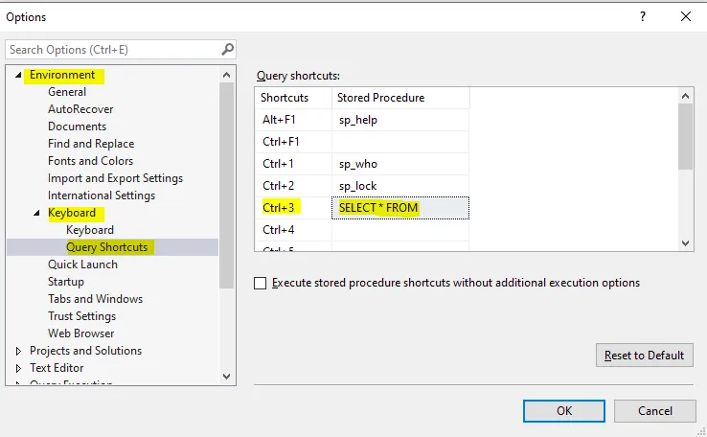Click shortcuts grid scroll down arrow
Viewport: 707px width, 437px height.
tap(685, 243)
